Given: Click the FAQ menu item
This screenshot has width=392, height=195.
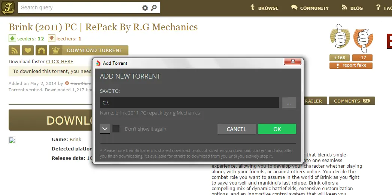Looking at the screenshot, I should click(384, 8).
